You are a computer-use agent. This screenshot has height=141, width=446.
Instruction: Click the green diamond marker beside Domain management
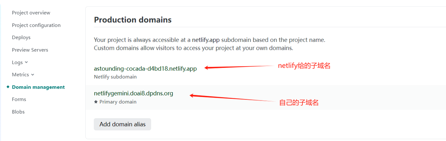(x=8, y=87)
